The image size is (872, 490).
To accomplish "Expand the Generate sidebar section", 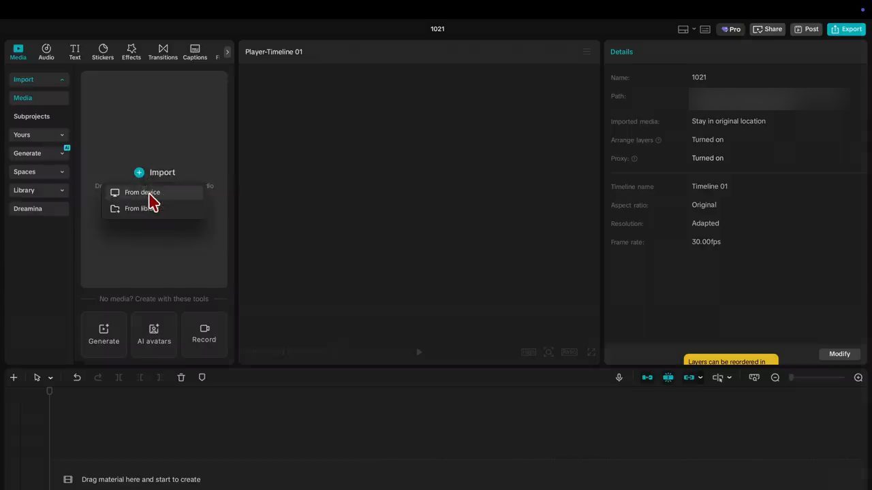I will coord(39,153).
